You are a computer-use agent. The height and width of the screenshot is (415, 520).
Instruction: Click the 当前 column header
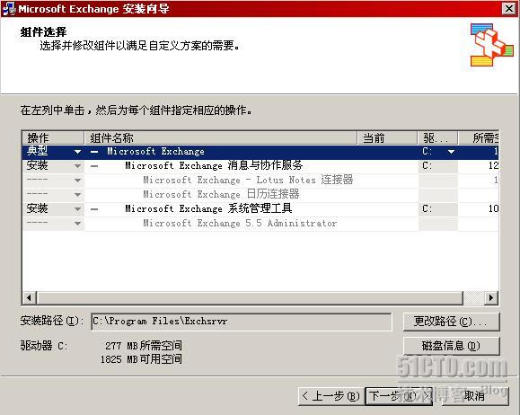coord(387,137)
